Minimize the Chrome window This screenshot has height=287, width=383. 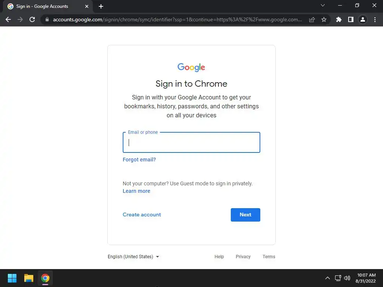pyautogui.click(x=340, y=5)
